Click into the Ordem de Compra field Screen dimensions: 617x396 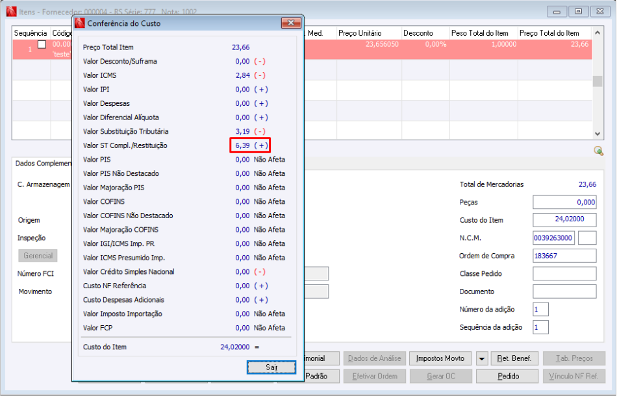pos(564,256)
